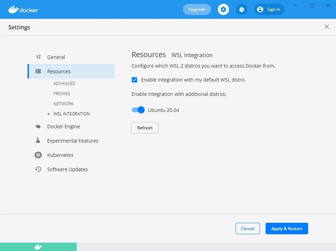336x251 pixels.
Task: Click the Experimental Features flask icon
Action: pos(38,140)
